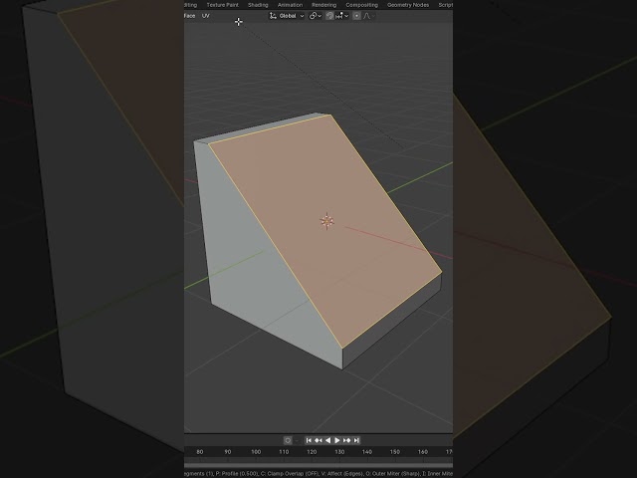Switch to the Animation workspace tab
The height and width of the screenshot is (478, 637).
290,5
